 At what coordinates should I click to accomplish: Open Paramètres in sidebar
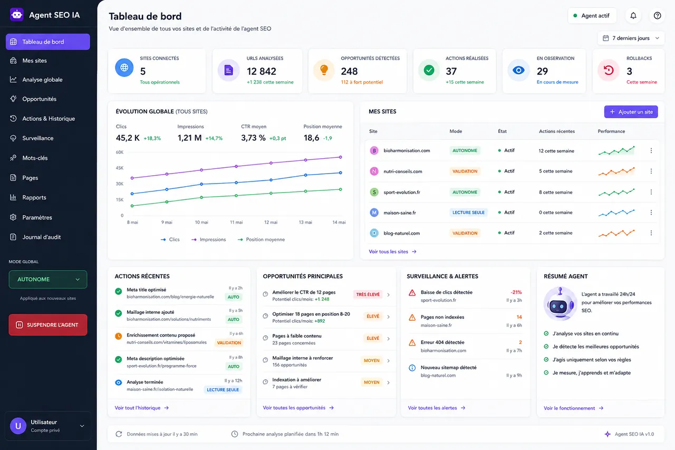tap(48, 217)
